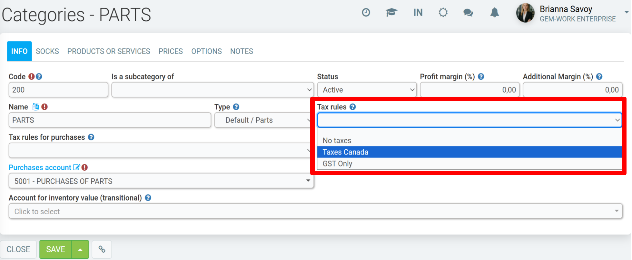This screenshot has height=260, width=632.
Task: Show help for Profit margin
Action: pos(481,76)
